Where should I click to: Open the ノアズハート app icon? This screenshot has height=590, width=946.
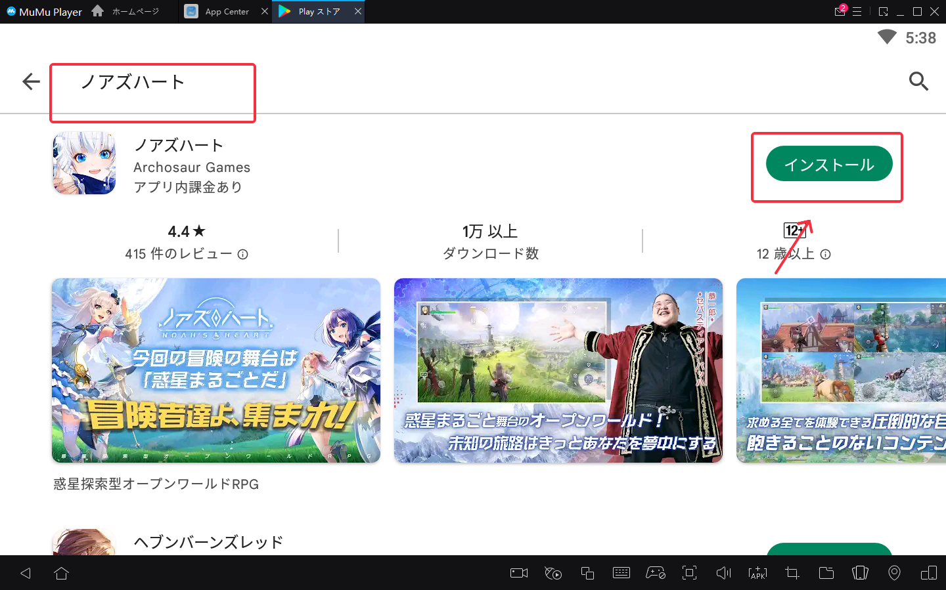(x=84, y=163)
